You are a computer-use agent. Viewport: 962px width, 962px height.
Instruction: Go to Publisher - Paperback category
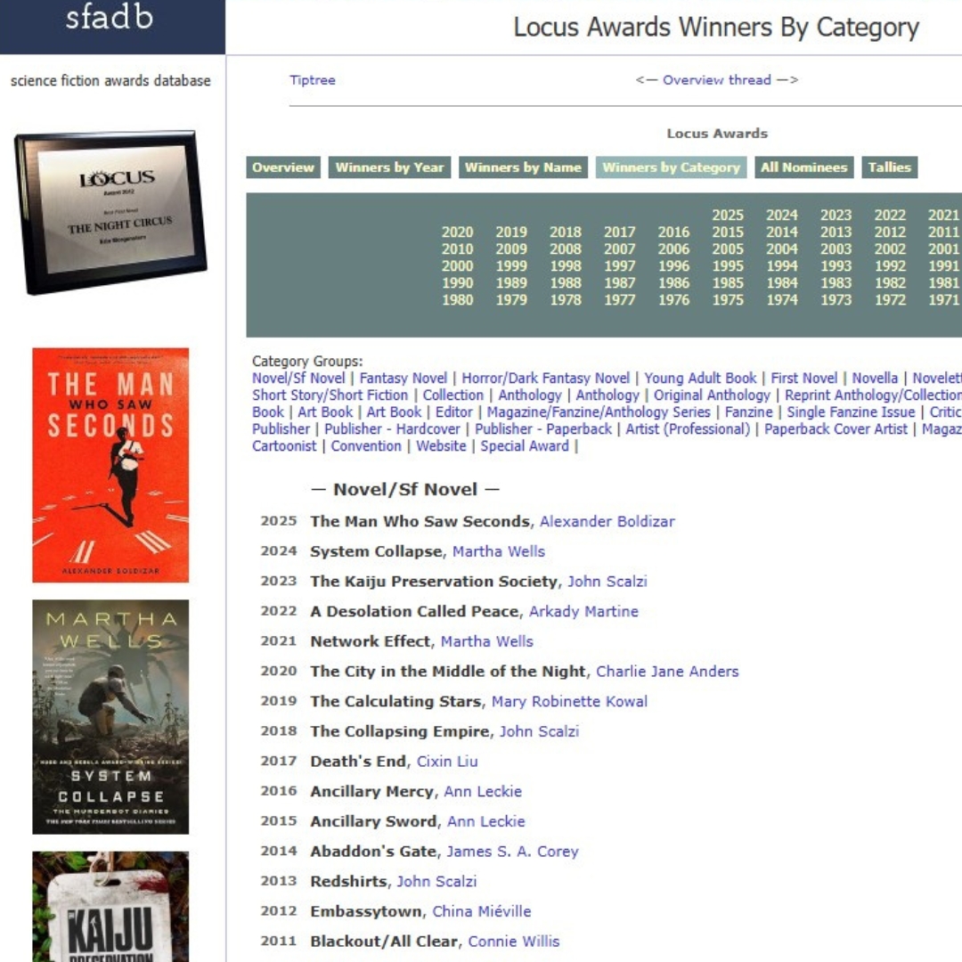(x=543, y=429)
